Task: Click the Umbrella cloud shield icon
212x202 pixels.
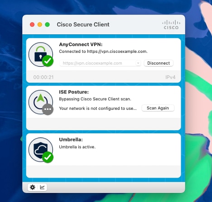Action: point(41,150)
